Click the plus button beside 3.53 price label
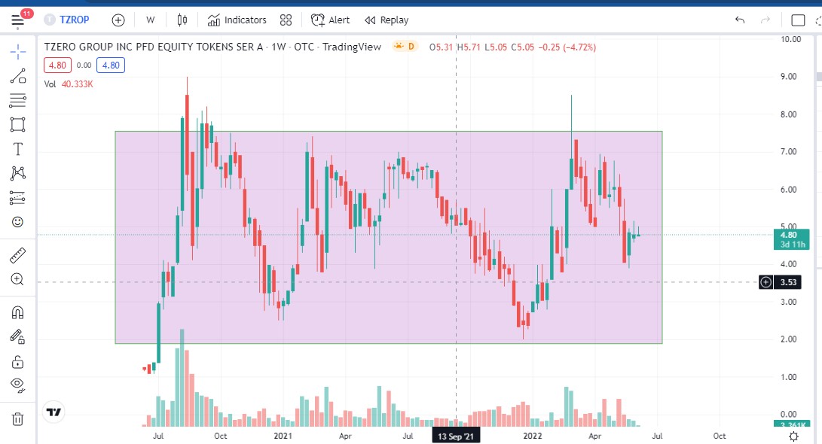The width and height of the screenshot is (822, 444). [766, 282]
